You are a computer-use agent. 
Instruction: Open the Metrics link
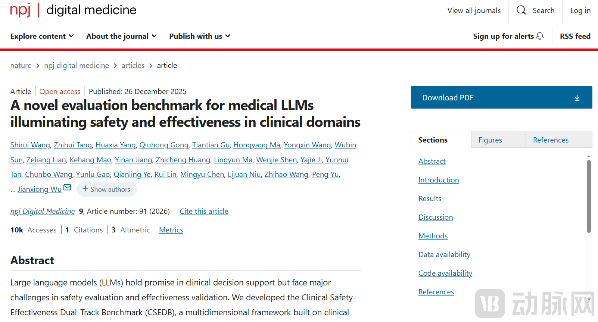pyautogui.click(x=171, y=230)
